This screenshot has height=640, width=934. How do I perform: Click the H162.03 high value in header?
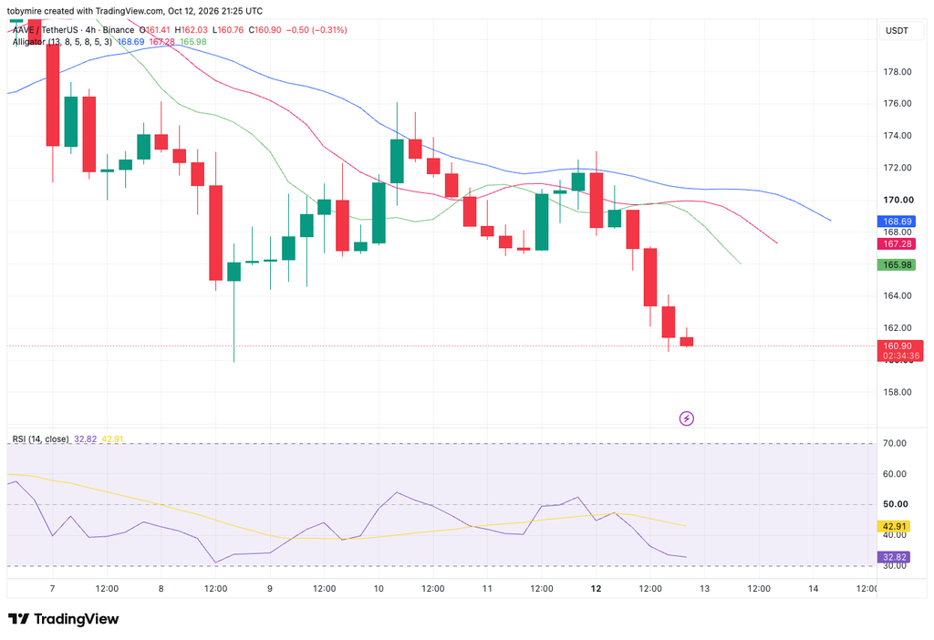click(191, 30)
